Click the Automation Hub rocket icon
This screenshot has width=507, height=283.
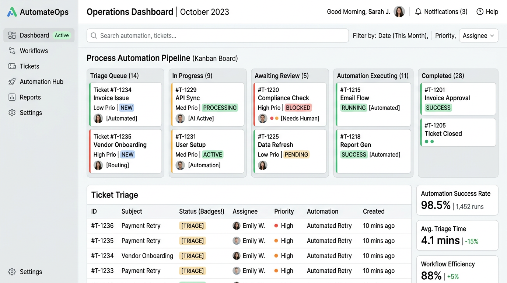pyautogui.click(x=12, y=82)
